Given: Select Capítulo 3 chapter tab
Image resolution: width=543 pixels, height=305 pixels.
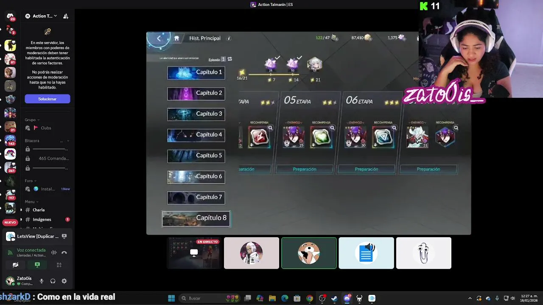Looking at the screenshot, I should coord(196,114).
